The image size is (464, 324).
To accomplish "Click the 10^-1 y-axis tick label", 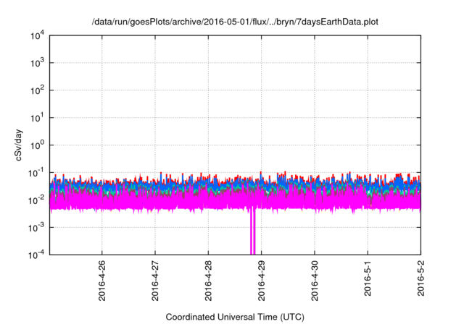I will [36, 172].
